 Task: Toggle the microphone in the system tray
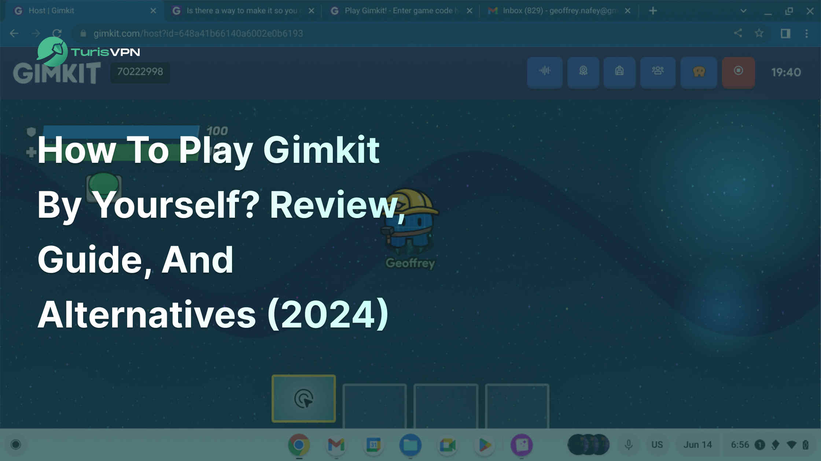pyautogui.click(x=629, y=445)
